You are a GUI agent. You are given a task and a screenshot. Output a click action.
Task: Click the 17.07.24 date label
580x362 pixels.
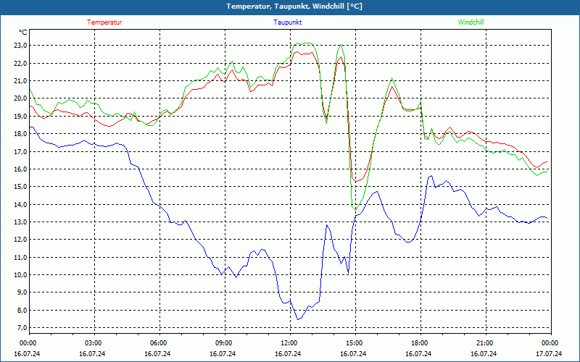[549, 353]
